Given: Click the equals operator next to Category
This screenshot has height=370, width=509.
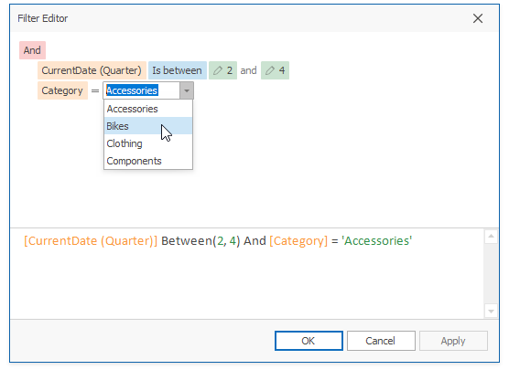Looking at the screenshot, I should (x=95, y=90).
